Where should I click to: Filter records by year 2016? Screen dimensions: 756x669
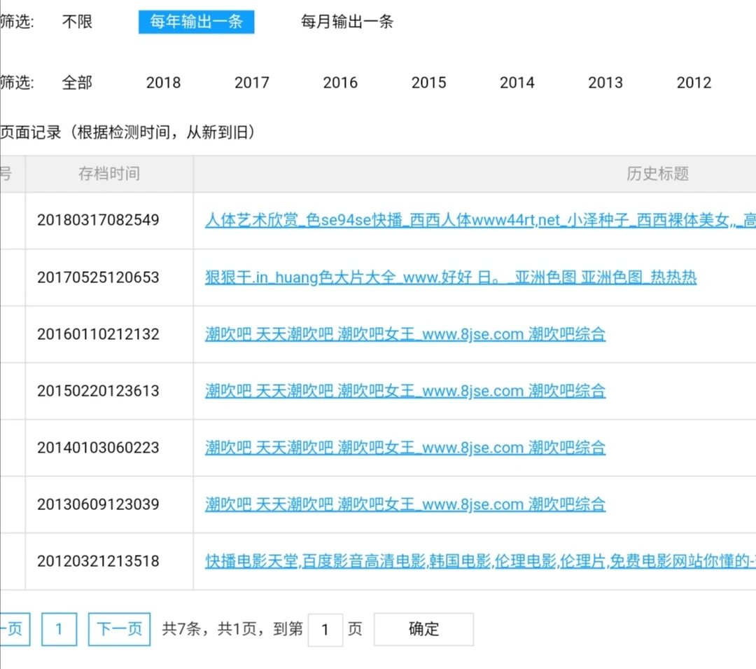(x=340, y=83)
